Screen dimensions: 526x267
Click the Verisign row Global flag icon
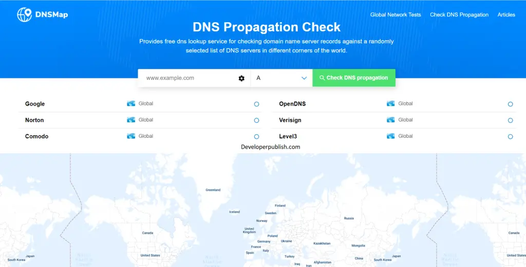click(x=391, y=120)
